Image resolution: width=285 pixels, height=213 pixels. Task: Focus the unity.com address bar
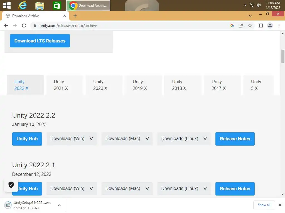point(127,26)
